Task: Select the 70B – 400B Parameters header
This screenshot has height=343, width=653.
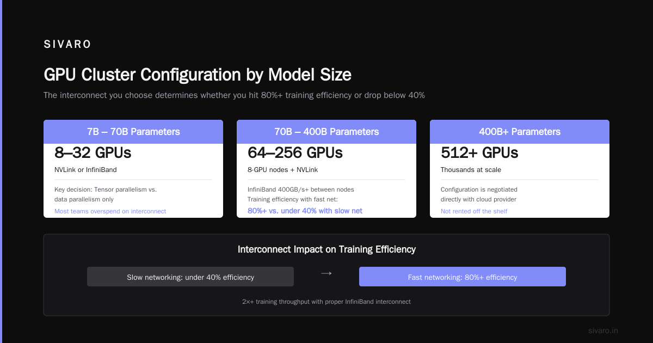Action: point(326,132)
